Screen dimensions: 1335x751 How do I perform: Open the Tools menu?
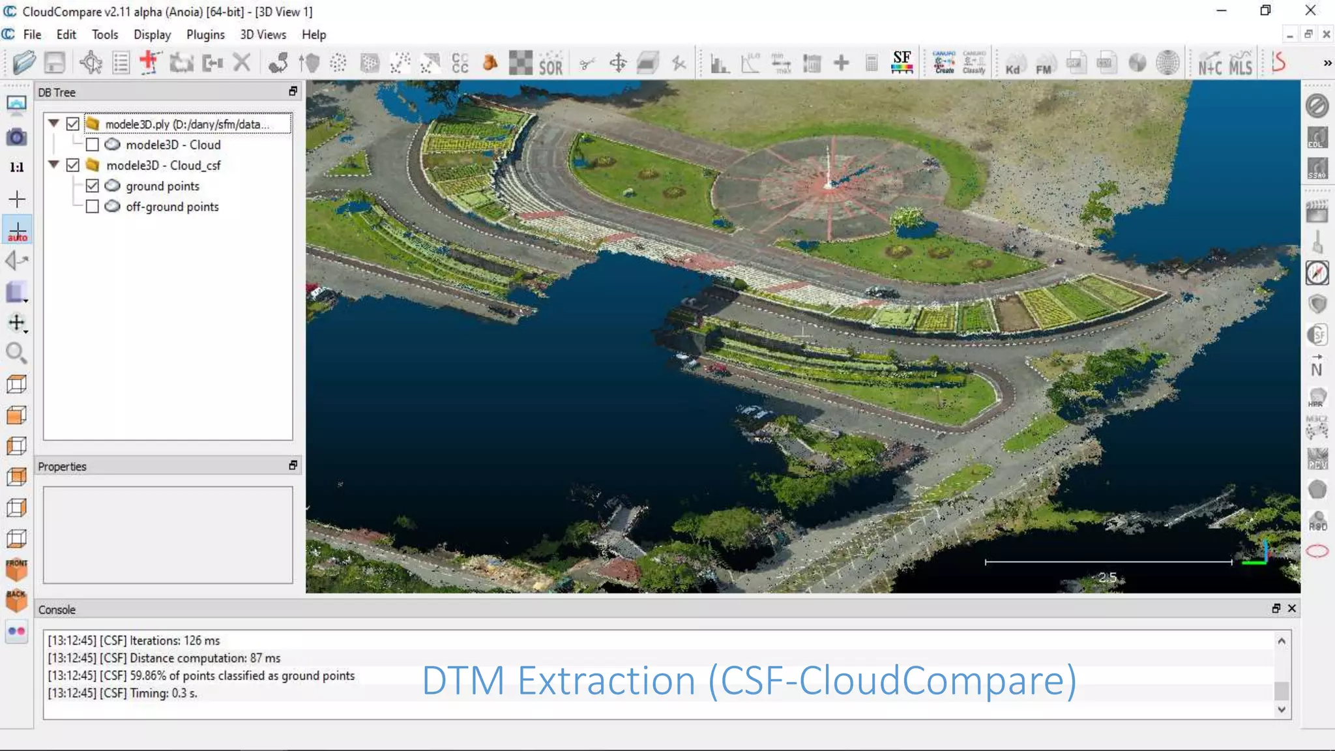pyautogui.click(x=105, y=35)
